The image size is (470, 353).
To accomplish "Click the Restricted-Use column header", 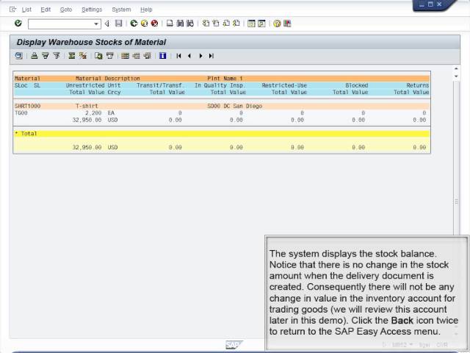I will (x=284, y=85).
